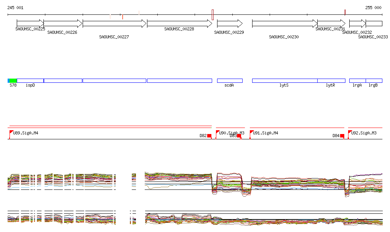Click the "SAOUHSC_00227" label text
The width and height of the screenshot is (390, 232).
pyautogui.click(x=114, y=37)
